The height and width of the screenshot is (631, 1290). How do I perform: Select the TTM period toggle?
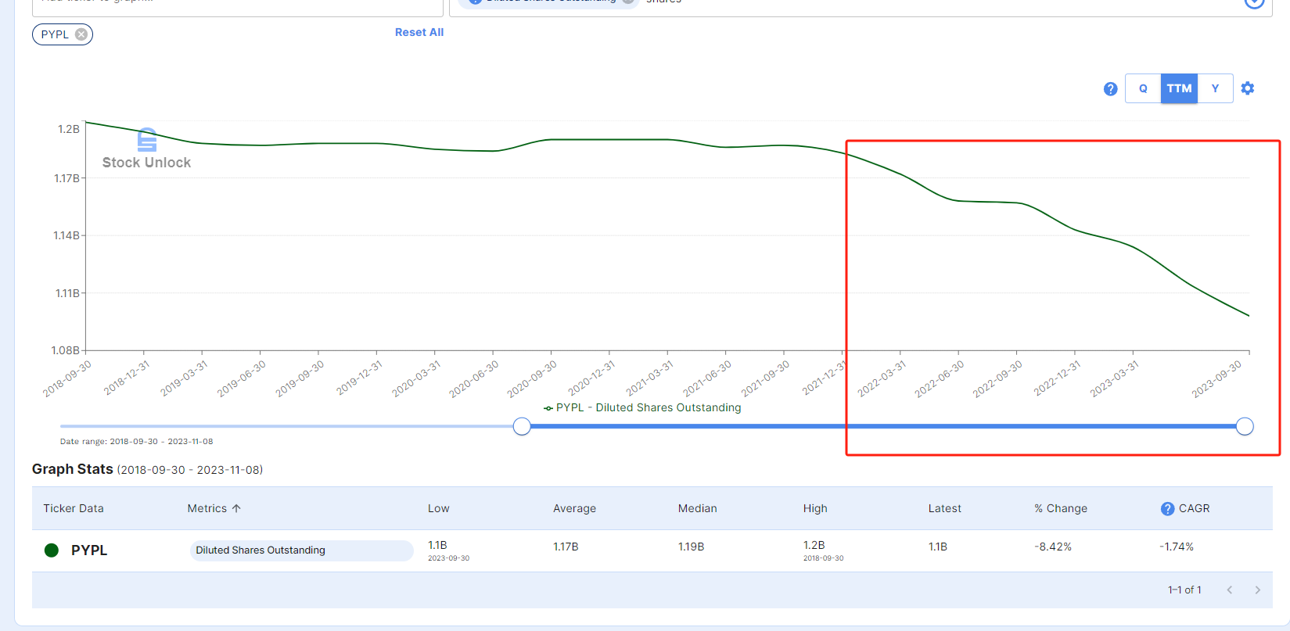pyautogui.click(x=1179, y=88)
